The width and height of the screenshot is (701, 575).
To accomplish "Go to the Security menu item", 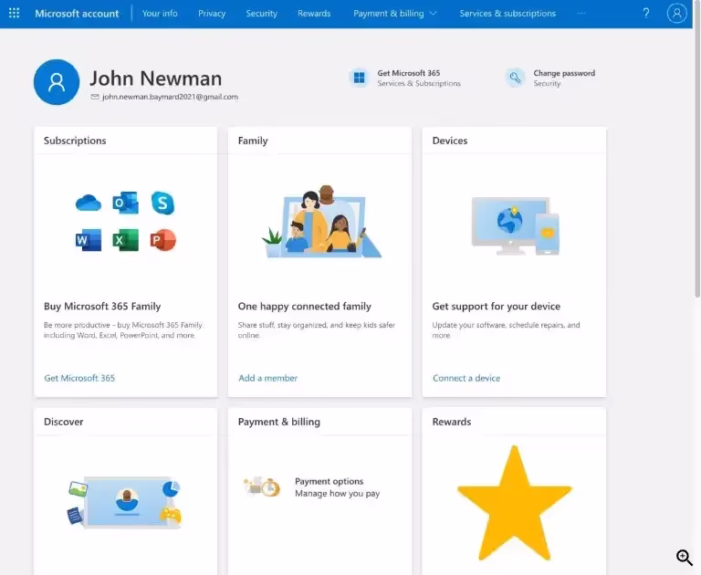I will tap(261, 14).
